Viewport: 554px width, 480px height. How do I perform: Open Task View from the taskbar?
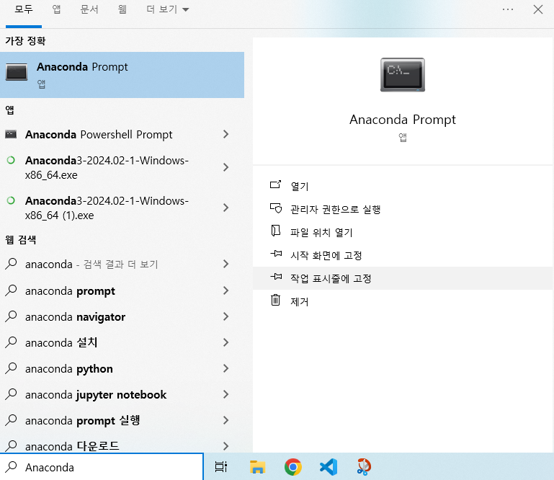click(x=221, y=467)
